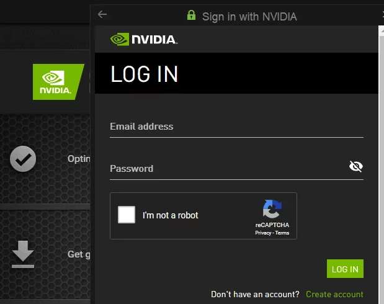This screenshot has width=384, height=304.
Task: Toggle password visibility eye icon
Action: [356, 166]
